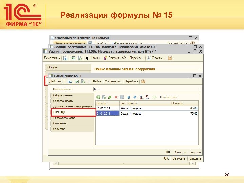The height and width of the screenshot is (183, 244).
Task: Select the Свойства tab
Action: 72,129
